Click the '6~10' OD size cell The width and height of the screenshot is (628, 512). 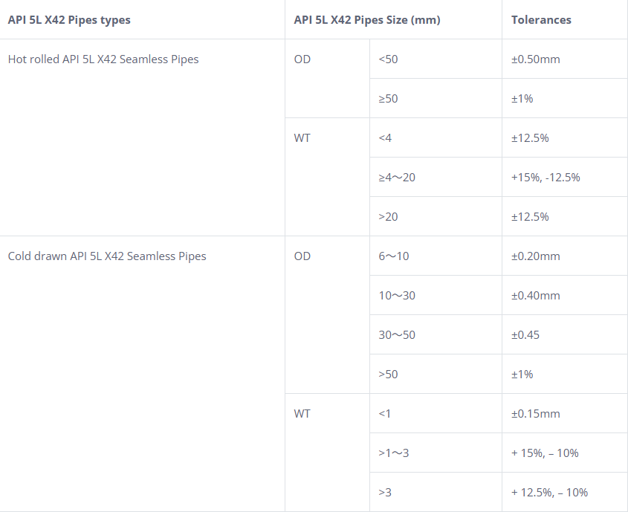(x=394, y=256)
